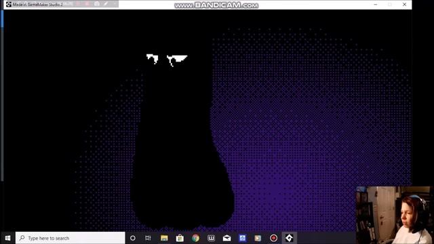Open the blue app icon beside Mail
This screenshot has width=434, height=244.
point(243,238)
